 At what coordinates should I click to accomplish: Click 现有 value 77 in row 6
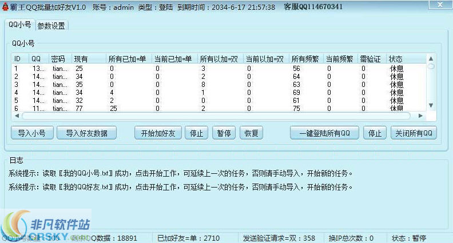79,109
